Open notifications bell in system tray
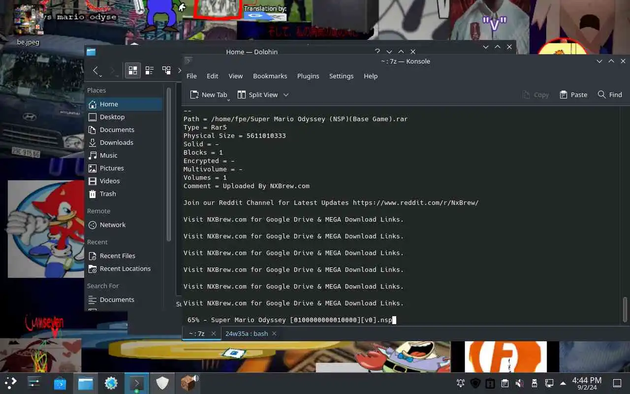This screenshot has width=630, height=394. [461, 383]
